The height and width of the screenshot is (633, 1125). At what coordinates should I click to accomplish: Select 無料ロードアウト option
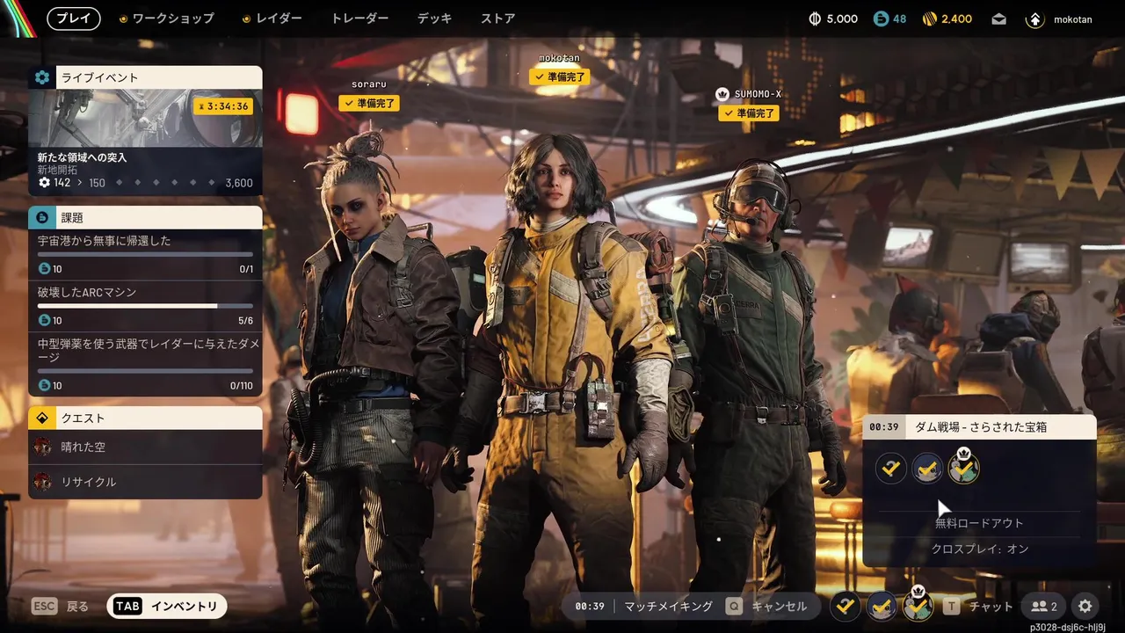coord(979,523)
